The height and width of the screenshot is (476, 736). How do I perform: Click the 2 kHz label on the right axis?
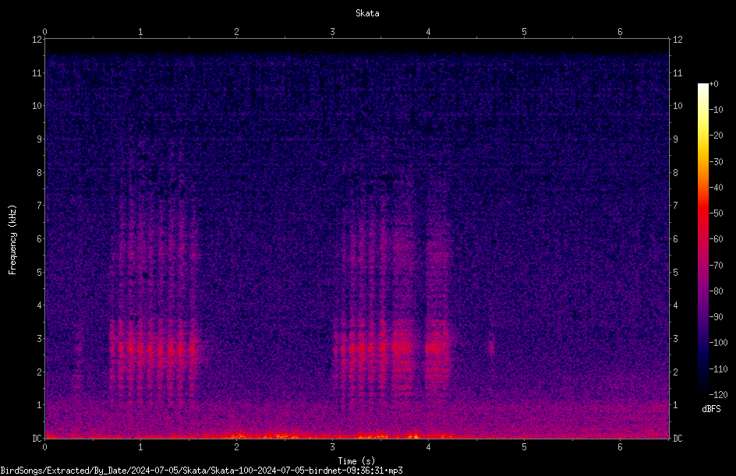coord(675,372)
